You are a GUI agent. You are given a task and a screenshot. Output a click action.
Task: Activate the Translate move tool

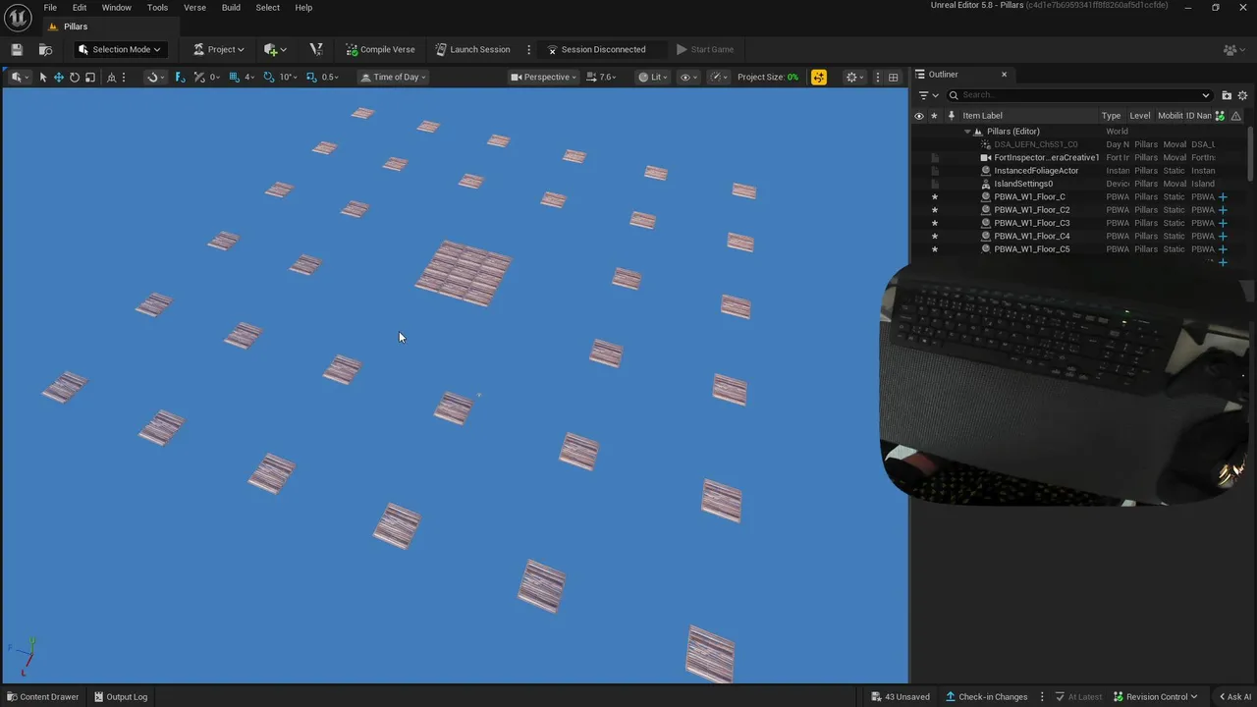point(59,77)
